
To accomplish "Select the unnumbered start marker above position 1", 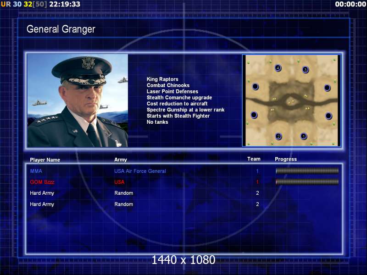I will (x=328, y=116).
